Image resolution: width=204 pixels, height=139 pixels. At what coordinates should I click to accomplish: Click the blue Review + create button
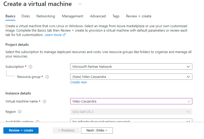tap(21, 130)
